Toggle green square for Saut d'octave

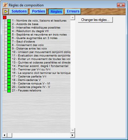click(x=9, y=42)
